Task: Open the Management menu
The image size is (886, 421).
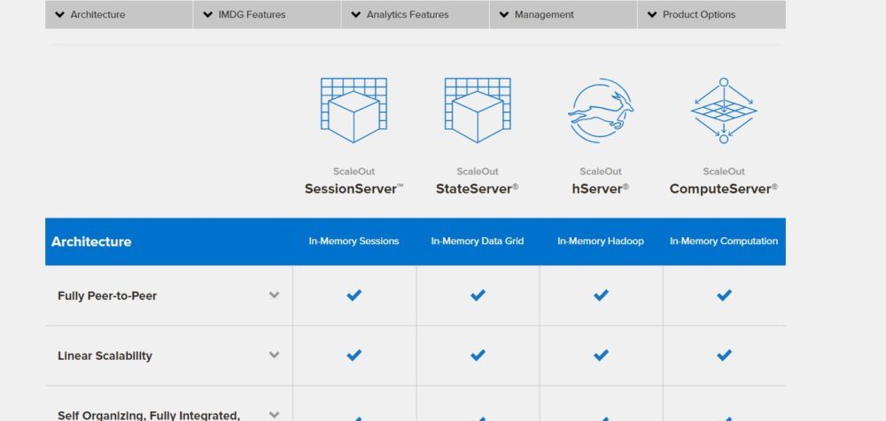Action: tap(563, 14)
